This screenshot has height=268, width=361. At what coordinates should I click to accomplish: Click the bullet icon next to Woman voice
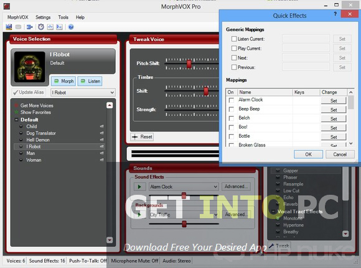21,159
